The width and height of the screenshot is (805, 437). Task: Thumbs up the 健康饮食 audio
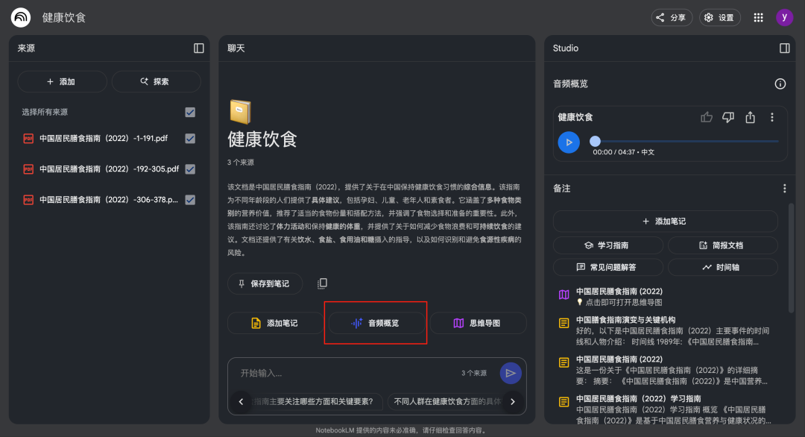[x=707, y=117]
